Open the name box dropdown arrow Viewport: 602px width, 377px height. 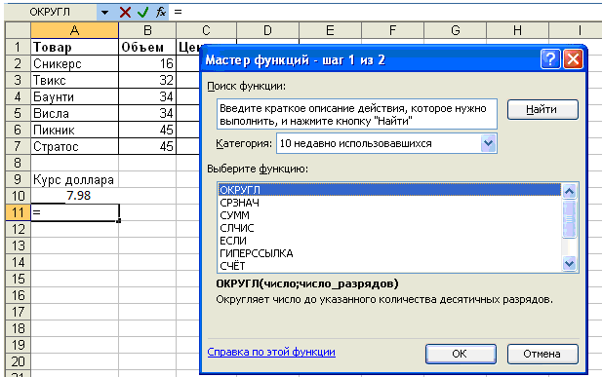[x=104, y=13]
